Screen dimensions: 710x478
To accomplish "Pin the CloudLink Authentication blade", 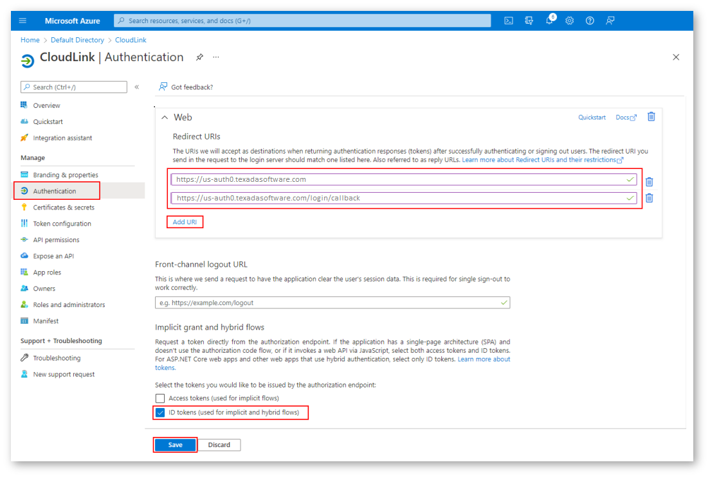I will coord(199,57).
